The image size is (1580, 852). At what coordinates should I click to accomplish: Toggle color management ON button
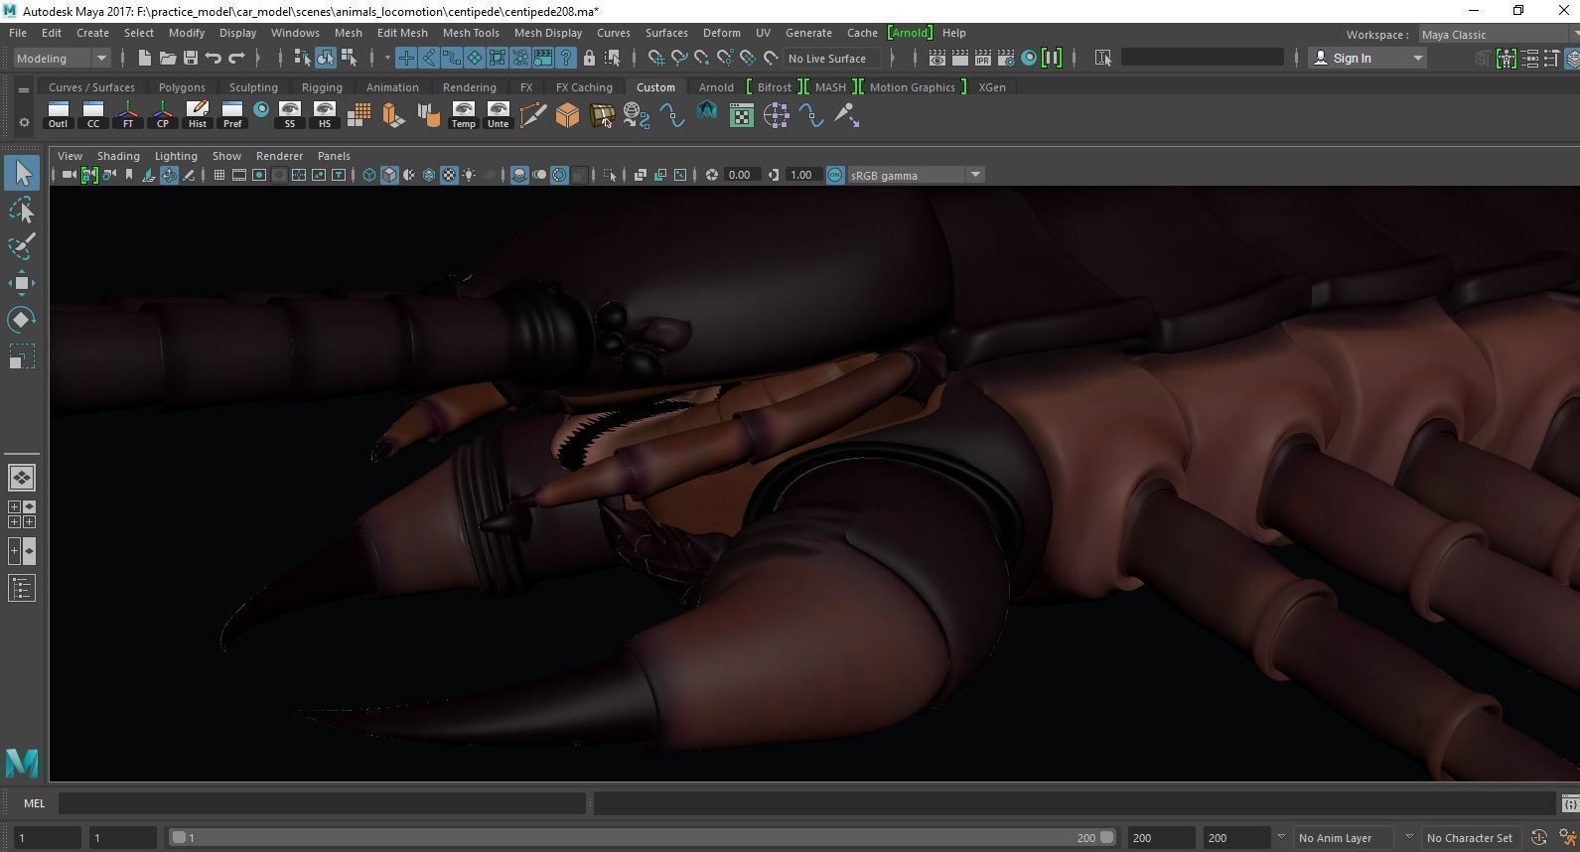[x=835, y=176]
